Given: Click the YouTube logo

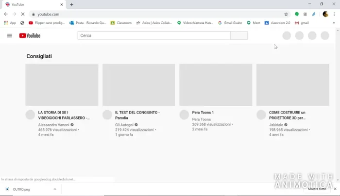Looking at the screenshot, I should (x=30, y=35).
